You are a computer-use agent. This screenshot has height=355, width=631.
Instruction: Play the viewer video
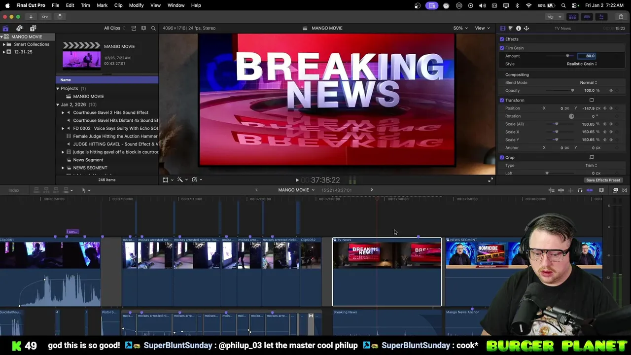(297, 180)
